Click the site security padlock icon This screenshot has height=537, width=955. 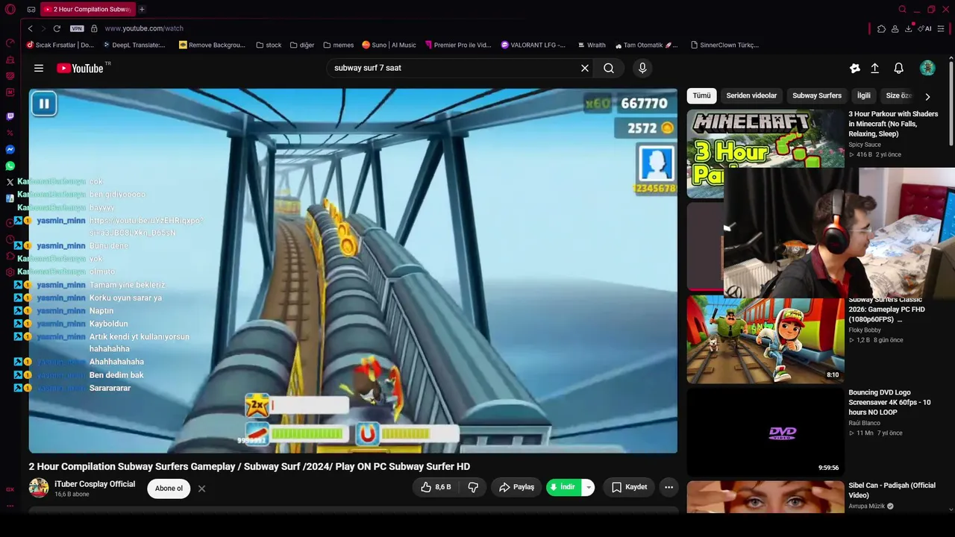click(x=94, y=28)
